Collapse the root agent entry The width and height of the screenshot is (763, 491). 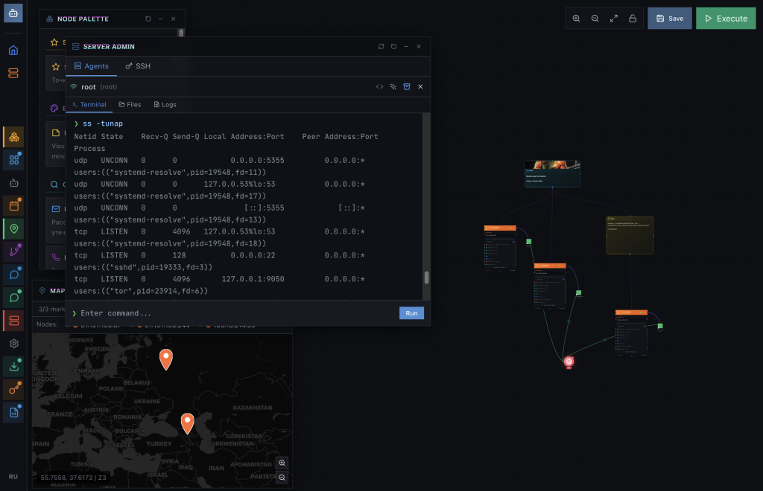click(x=420, y=87)
